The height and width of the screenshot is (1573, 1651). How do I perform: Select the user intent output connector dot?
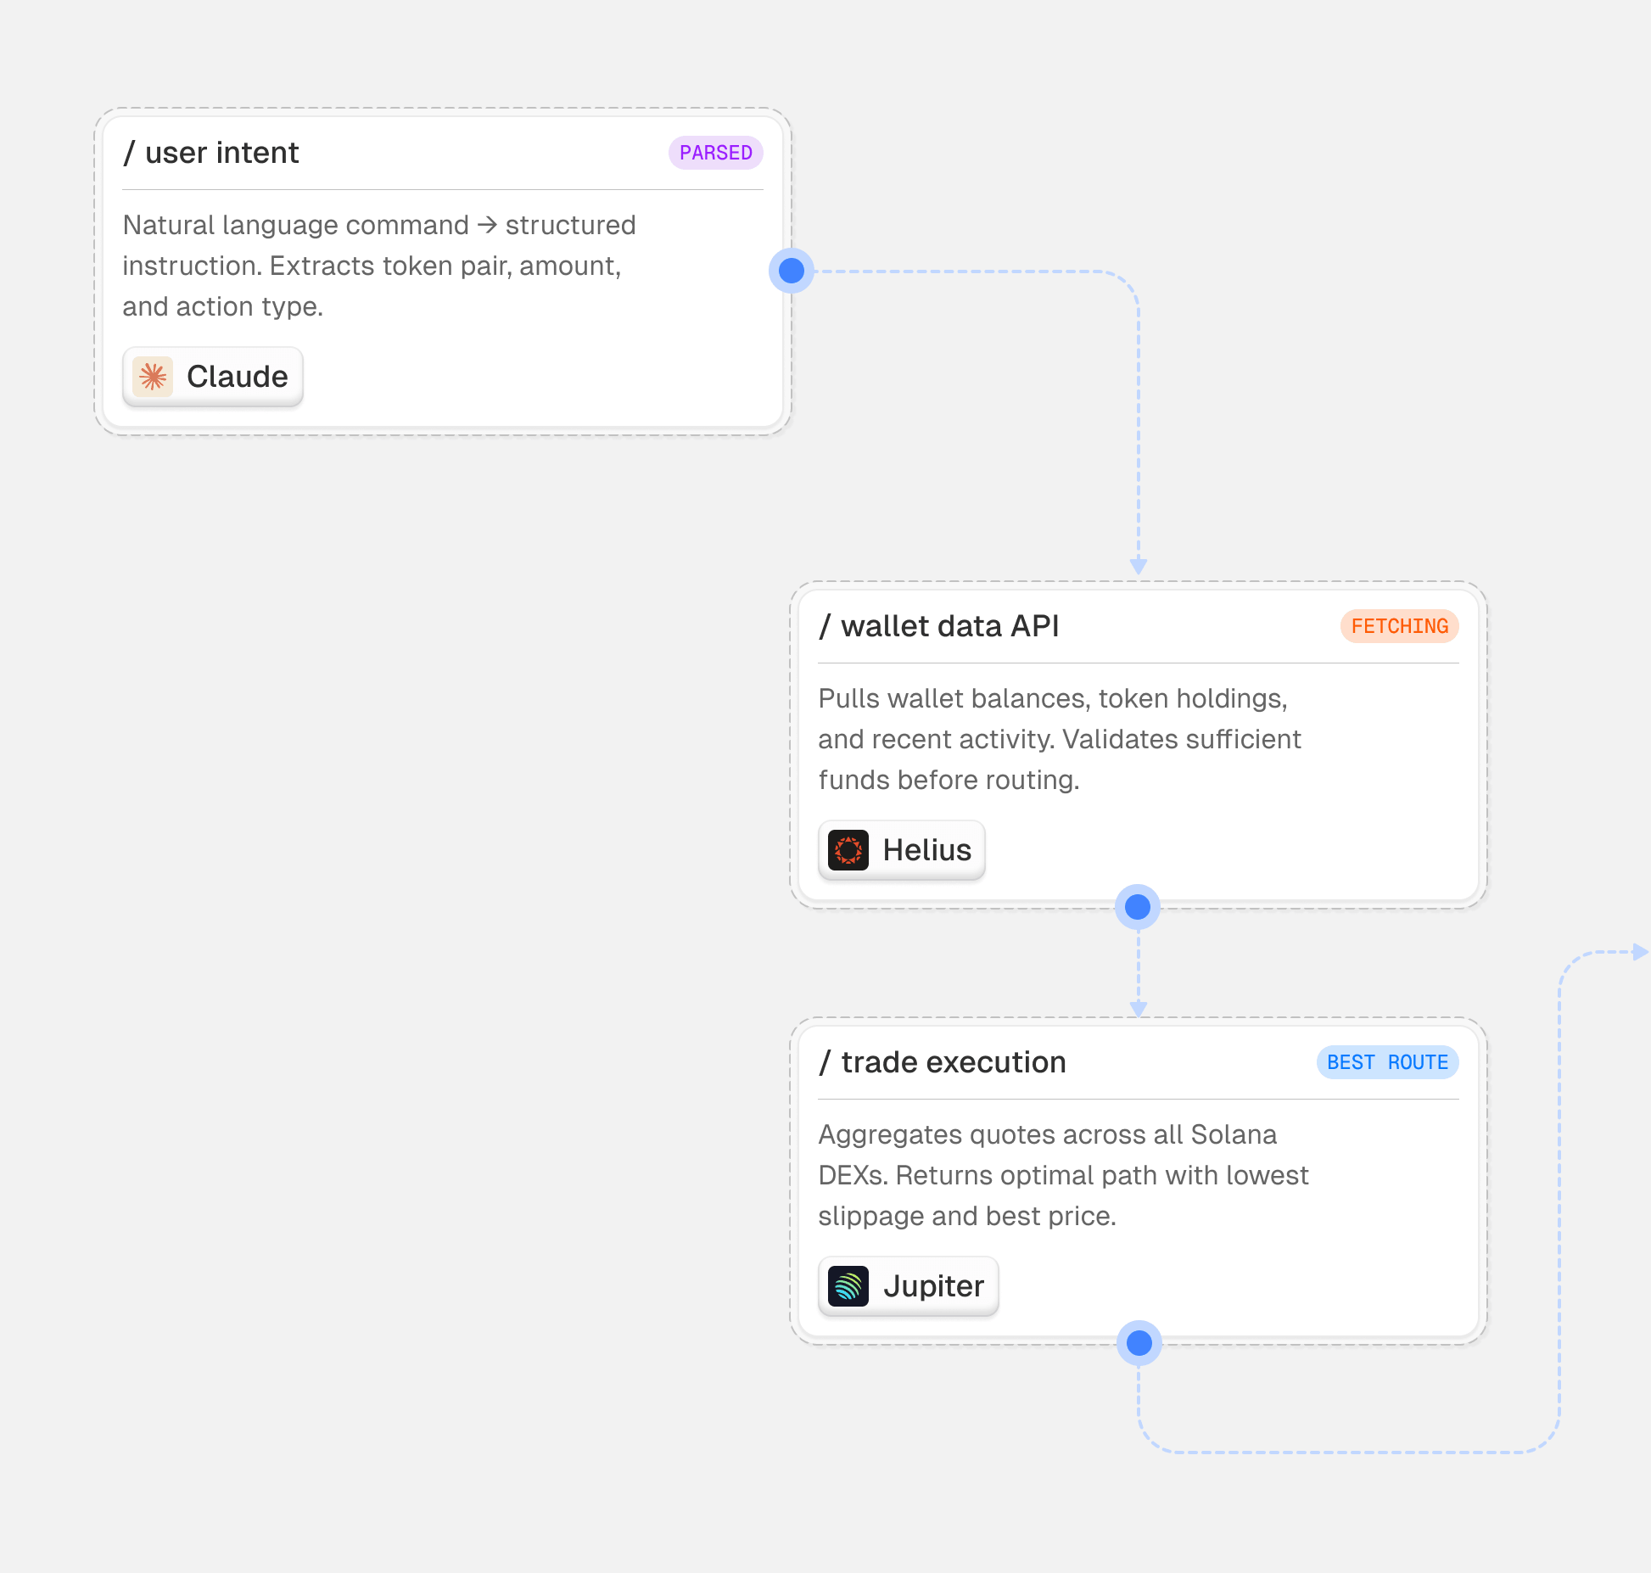tap(792, 271)
